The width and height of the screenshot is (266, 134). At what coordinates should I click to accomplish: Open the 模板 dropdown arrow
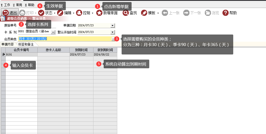[x=158, y=13]
